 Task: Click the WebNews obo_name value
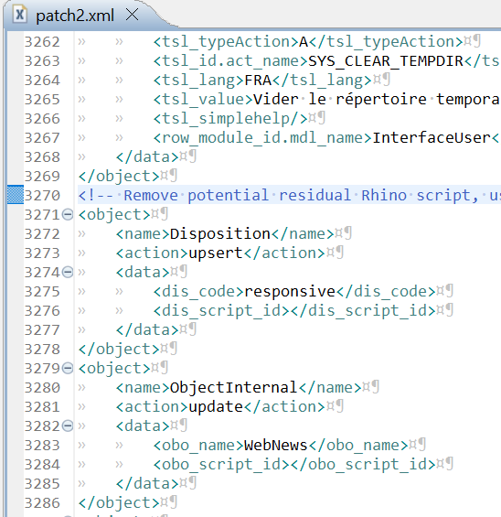(x=276, y=445)
